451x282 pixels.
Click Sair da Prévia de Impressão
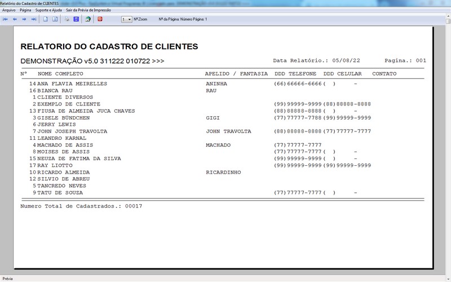[89, 10]
